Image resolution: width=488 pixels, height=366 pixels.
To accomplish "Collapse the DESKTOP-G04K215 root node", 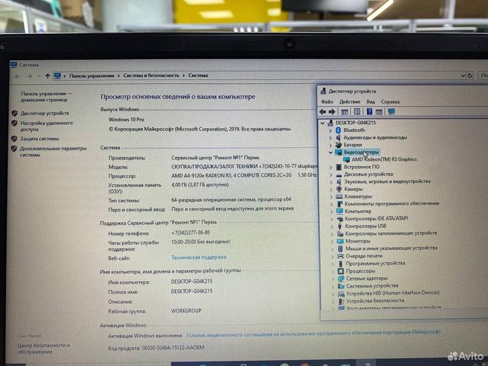I will click(323, 123).
